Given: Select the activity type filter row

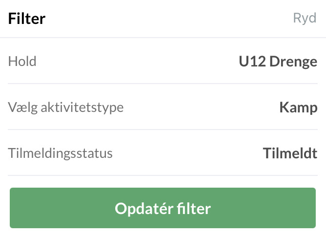Looking at the screenshot, I should pyautogui.click(x=163, y=107).
